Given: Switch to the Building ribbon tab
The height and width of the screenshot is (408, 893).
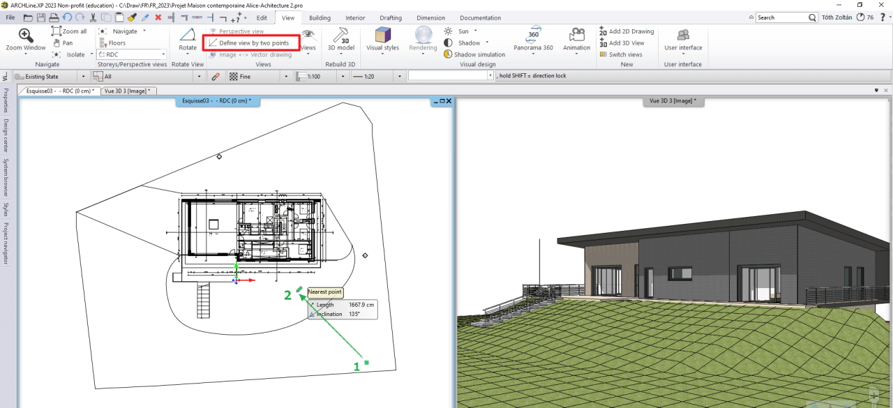Looking at the screenshot, I should coord(320,17).
